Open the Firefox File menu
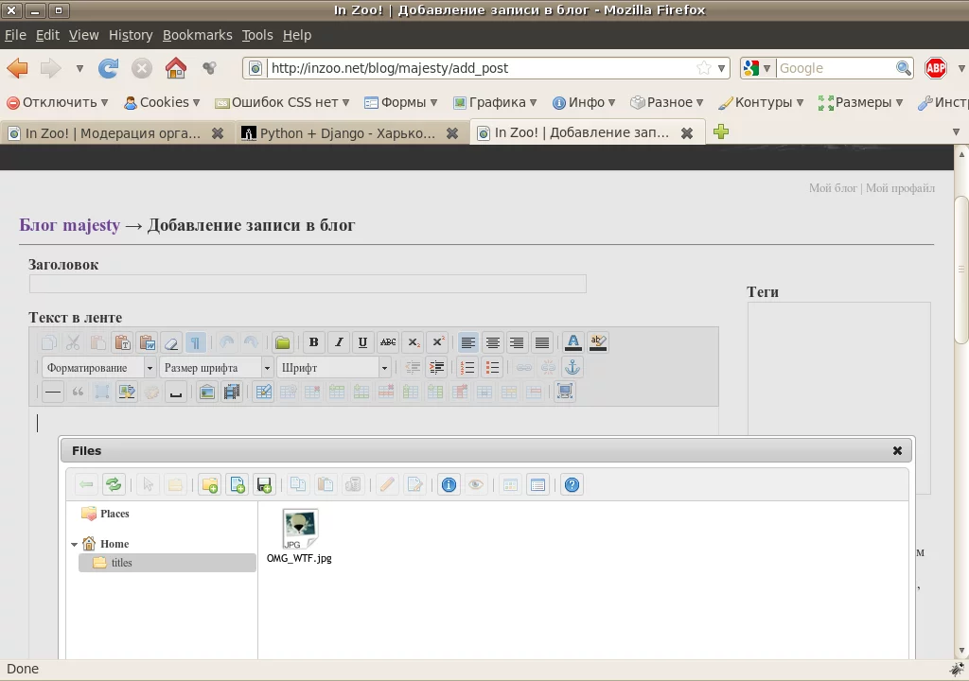969x681 pixels. 15,35
